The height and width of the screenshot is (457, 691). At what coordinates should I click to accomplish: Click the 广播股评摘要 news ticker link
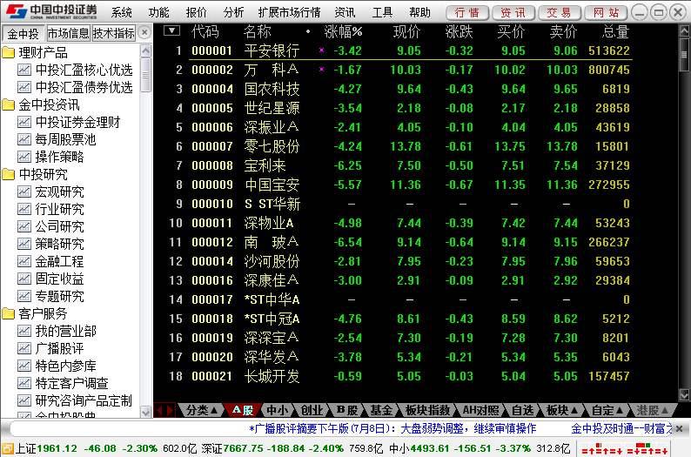[392, 428]
